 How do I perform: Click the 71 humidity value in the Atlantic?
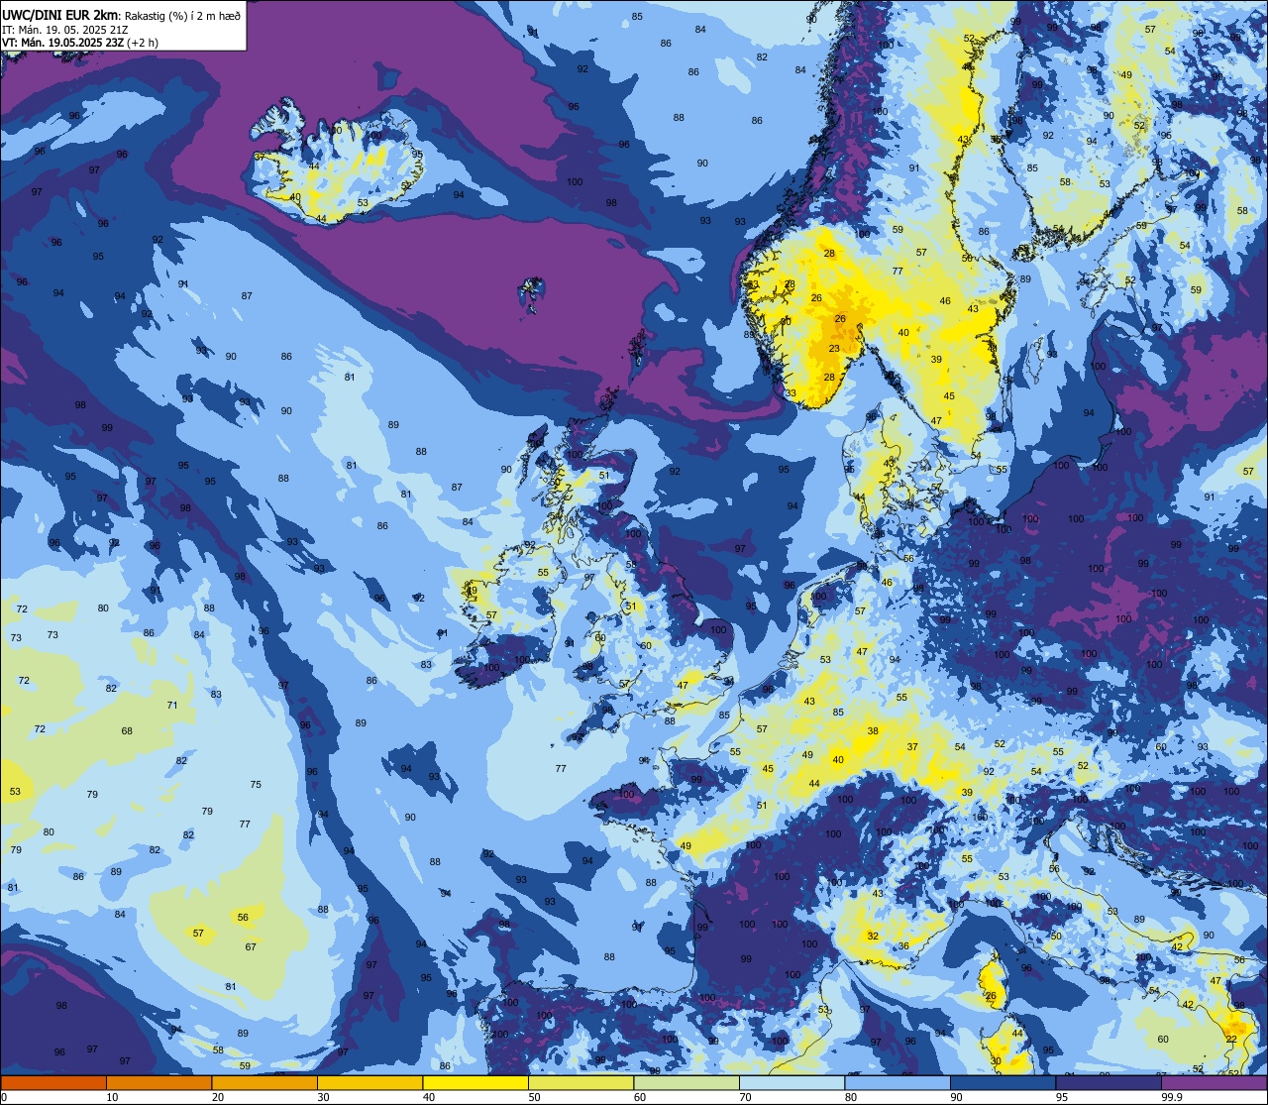[172, 705]
